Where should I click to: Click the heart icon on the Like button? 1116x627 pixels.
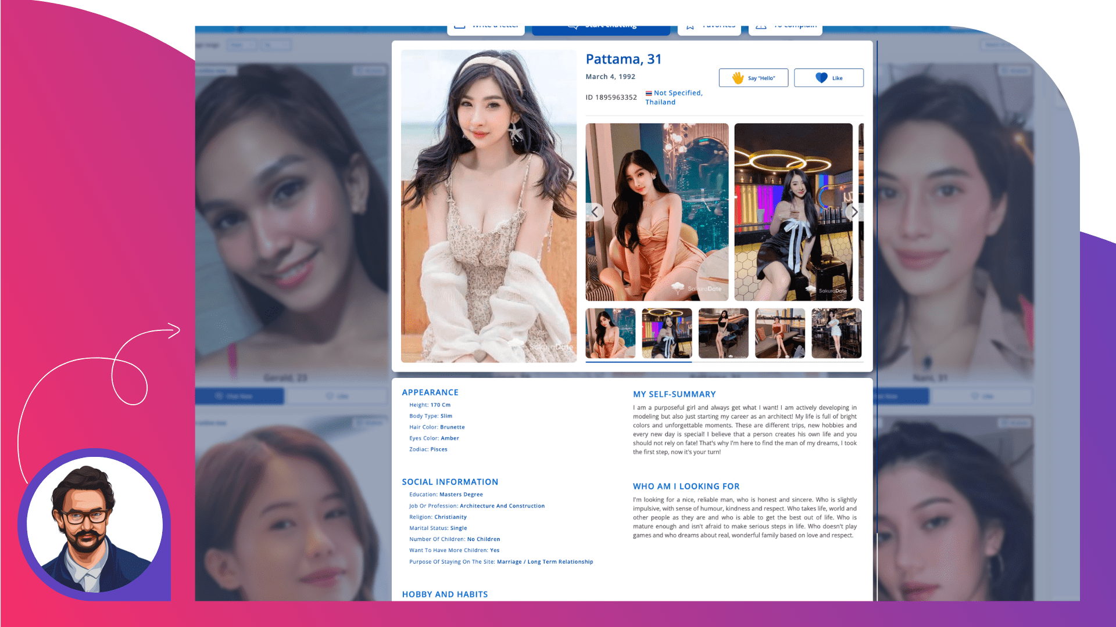(x=821, y=77)
